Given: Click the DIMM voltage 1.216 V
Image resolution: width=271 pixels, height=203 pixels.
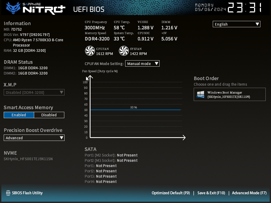Looking at the screenshot, I should click(169, 27).
